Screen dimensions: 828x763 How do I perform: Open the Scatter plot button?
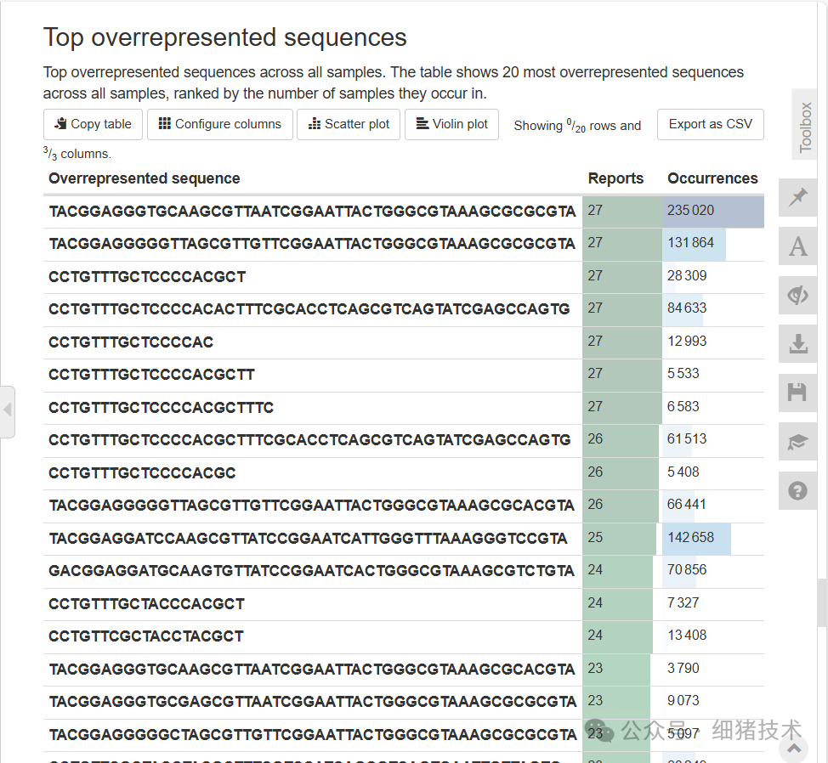[x=349, y=124]
